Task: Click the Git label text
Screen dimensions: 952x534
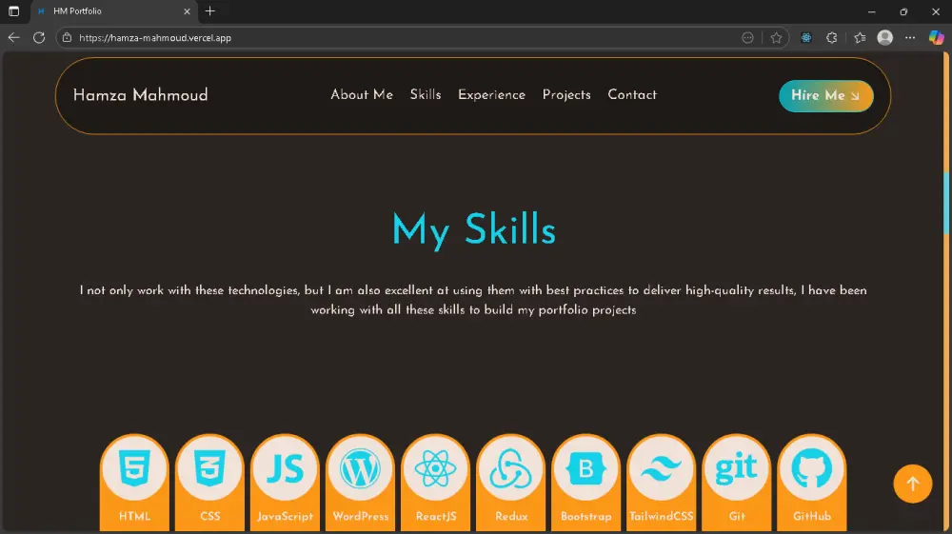Action: pyautogui.click(x=737, y=517)
